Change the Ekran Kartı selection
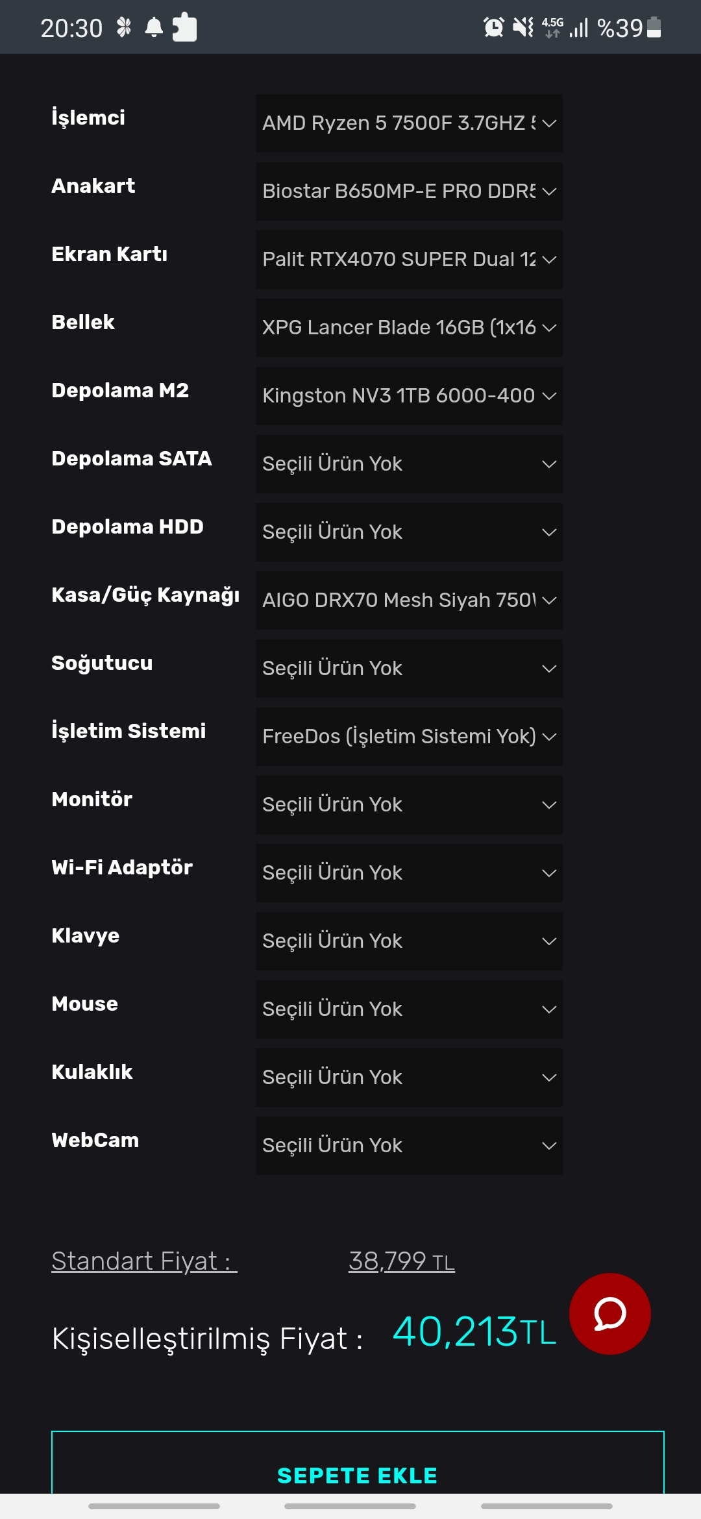Screen dimensions: 701x1519 (x=409, y=260)
